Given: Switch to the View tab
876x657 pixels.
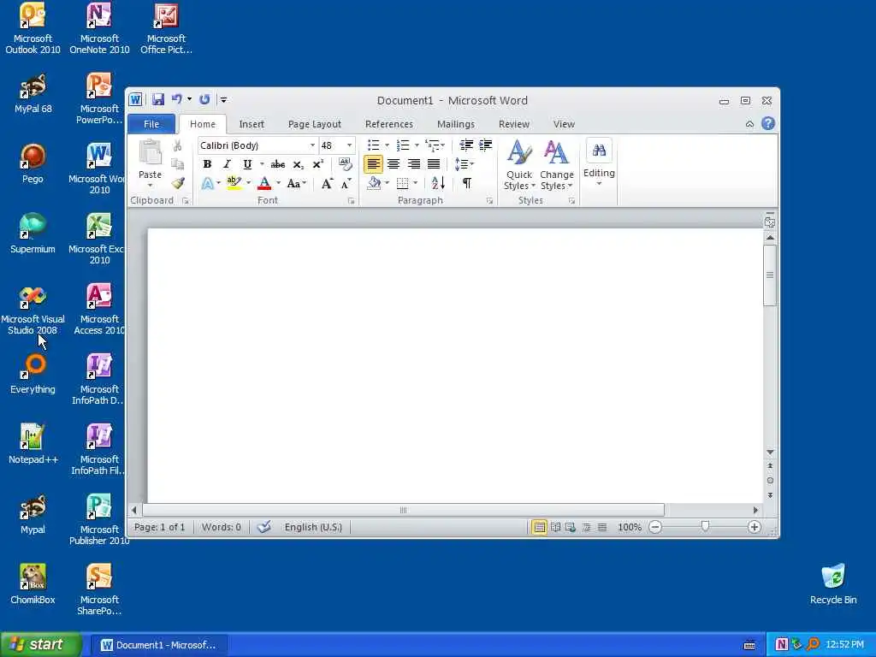Looking at the screenshot, I should [x=564, y=124].
